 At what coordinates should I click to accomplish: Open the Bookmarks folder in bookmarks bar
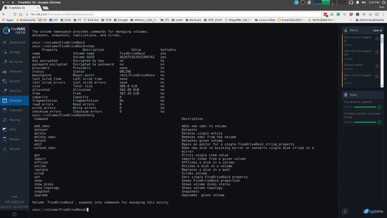click(x=25, y=20)
